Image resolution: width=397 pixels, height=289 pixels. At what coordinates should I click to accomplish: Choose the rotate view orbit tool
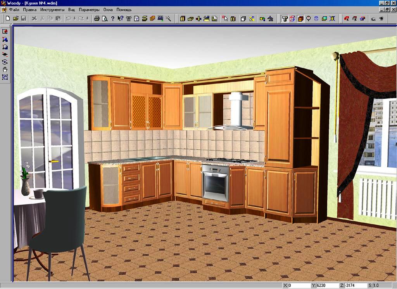tap(5, 62)
